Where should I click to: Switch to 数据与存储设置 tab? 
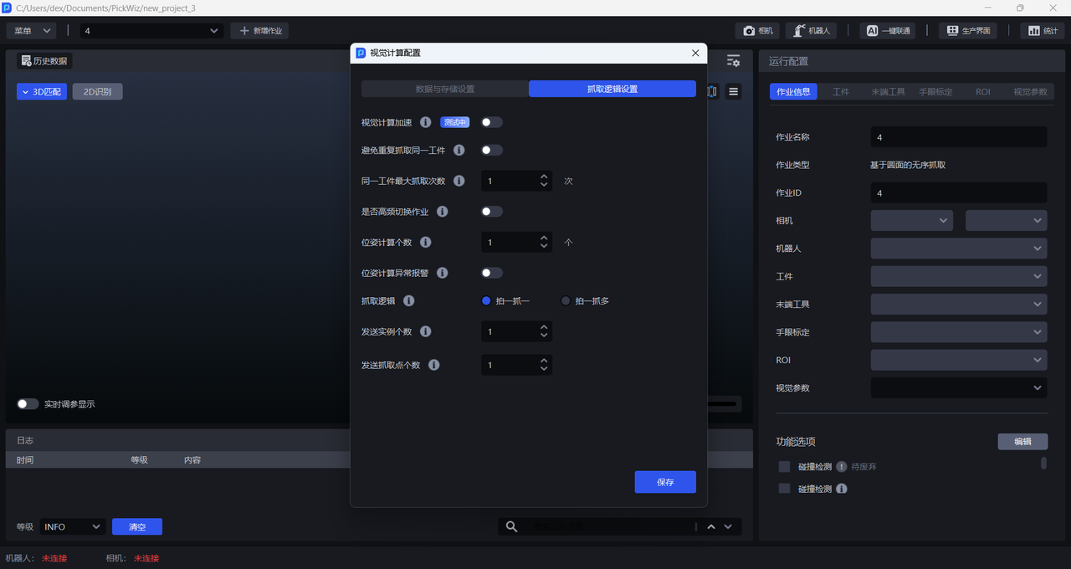(x=445, y=89)
